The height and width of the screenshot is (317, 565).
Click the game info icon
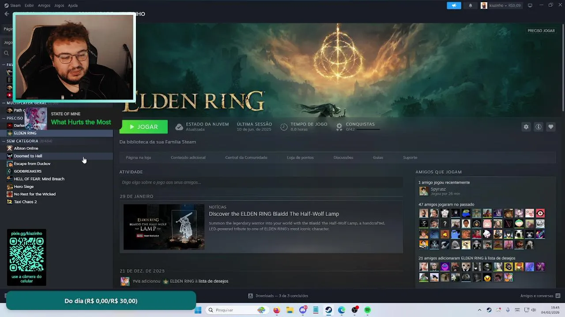coord(539,127)
